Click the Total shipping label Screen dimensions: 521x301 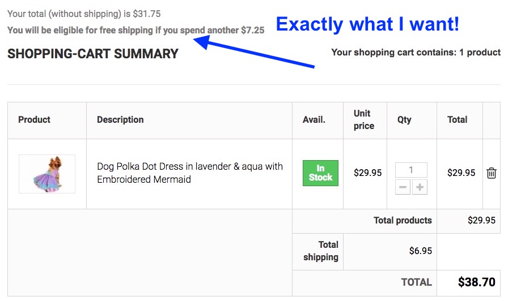pyautogui.click(x=321, y=251)
